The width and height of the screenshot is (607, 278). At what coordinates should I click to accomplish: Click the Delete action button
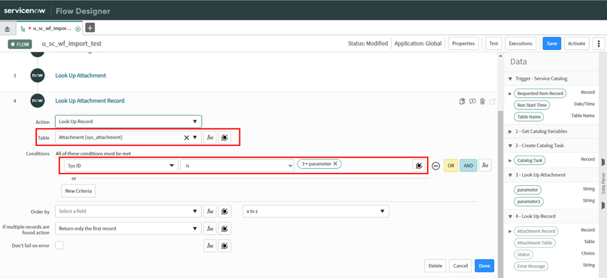[x=436, y=266]
